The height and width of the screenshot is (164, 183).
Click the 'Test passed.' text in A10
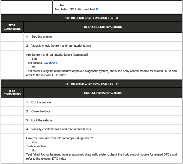tap(34, 63)
